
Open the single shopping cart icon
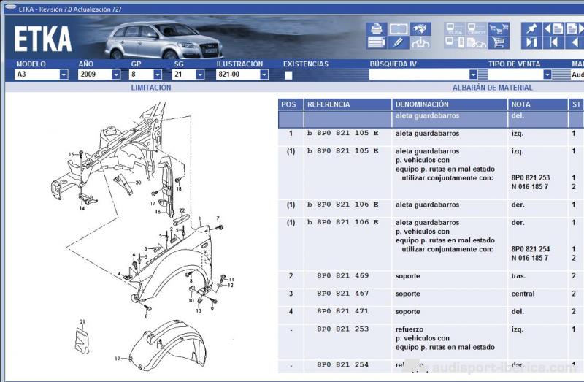click(499, 43)
